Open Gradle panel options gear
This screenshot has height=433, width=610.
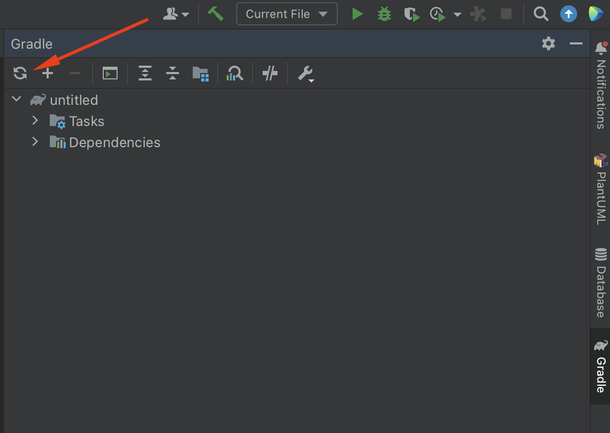coord(549,43)
